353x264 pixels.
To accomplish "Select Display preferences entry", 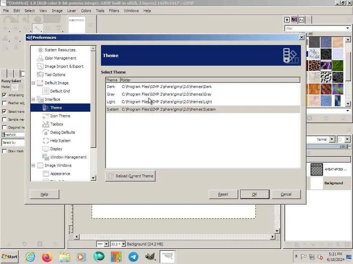I will pos(56,149).
